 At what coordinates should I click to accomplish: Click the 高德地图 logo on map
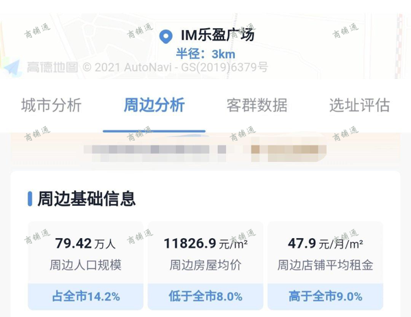tap(52, 67)
